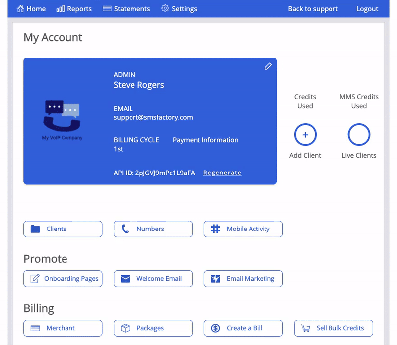The height and width of the screenshot is (345, 397).
Task: Click the Numbers phone handset icon
Action: [x=126, y=229]
